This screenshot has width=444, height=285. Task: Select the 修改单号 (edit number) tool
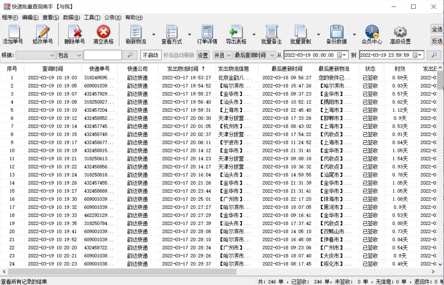click(43, 34)
